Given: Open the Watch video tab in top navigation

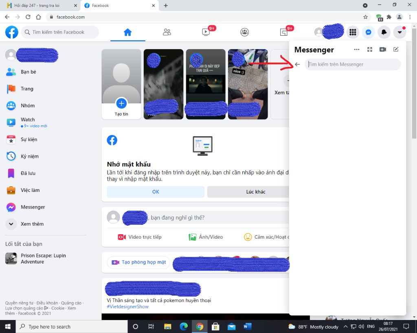Looking at the screenshot, I should pos(206,32).
